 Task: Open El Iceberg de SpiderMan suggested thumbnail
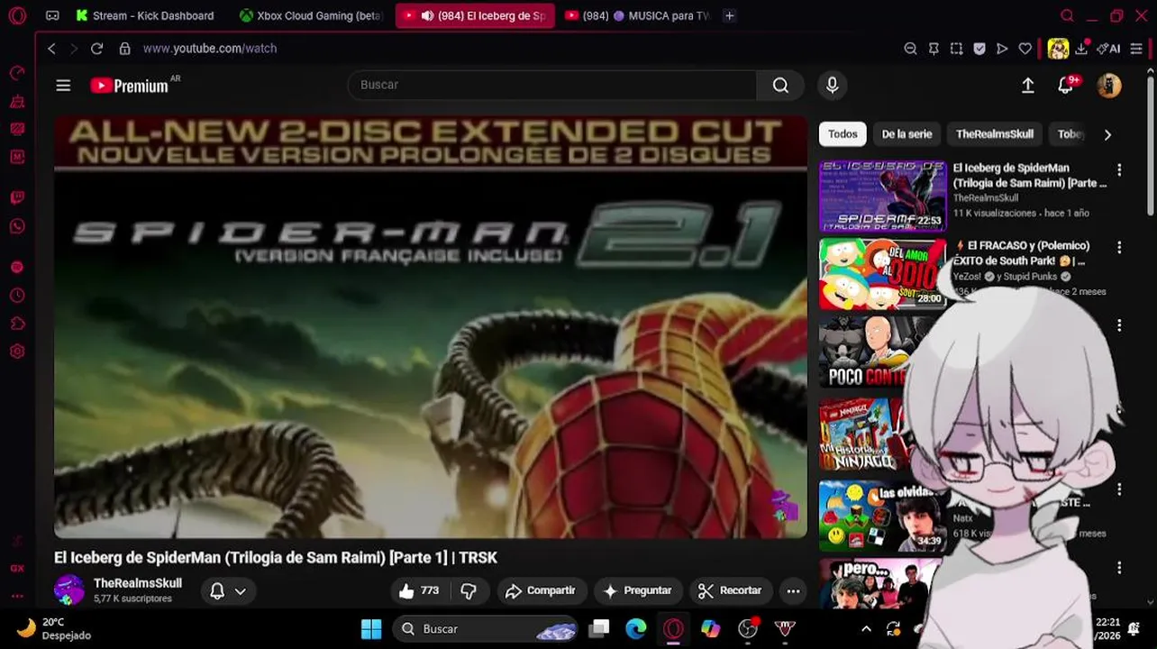882,197
